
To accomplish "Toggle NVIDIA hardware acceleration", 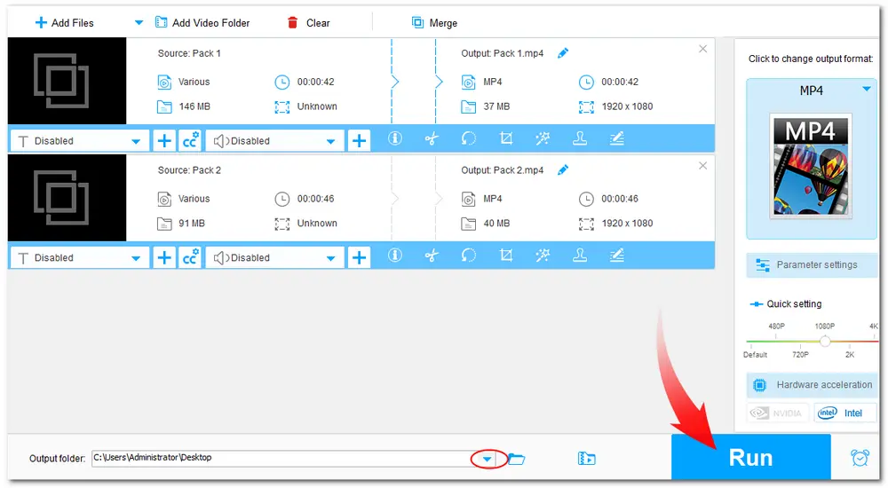I will [x=777, y=413].
